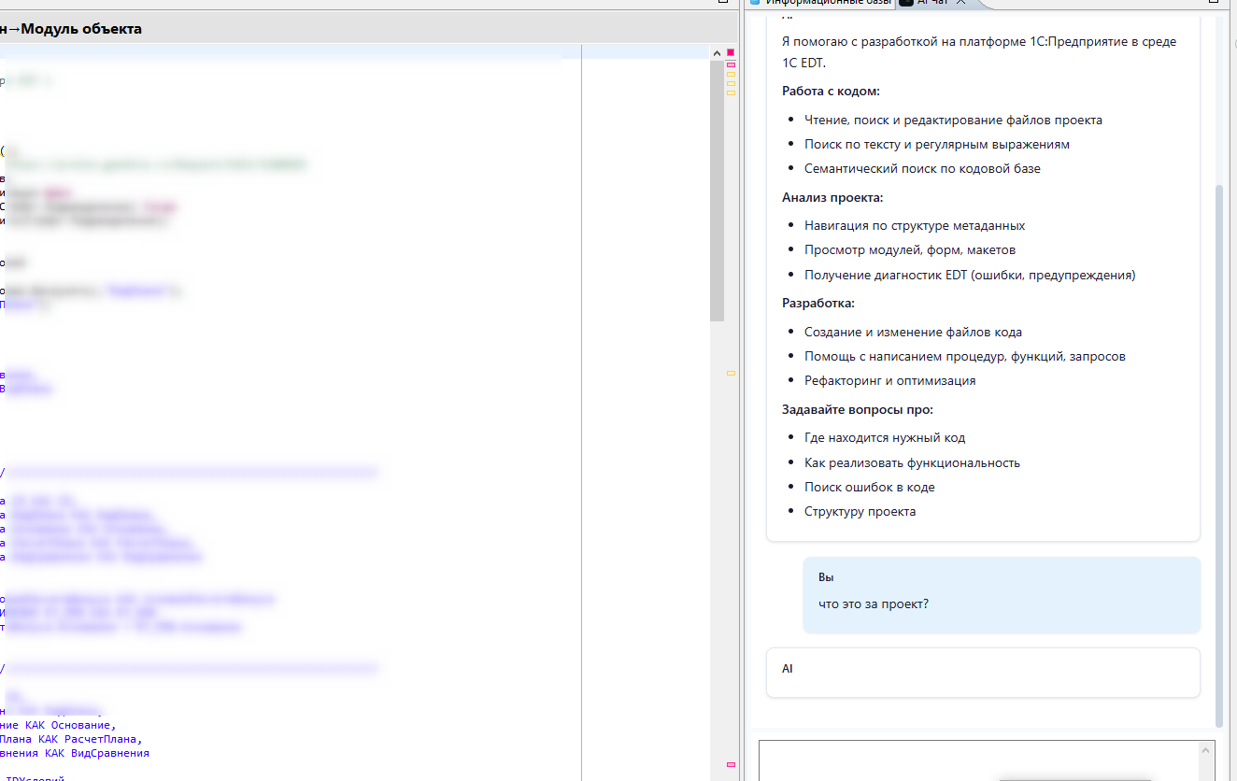Viewport: 1237px width, 781px height.
Task: Select the user message 'что это за проект?'
Action: 1002,595
